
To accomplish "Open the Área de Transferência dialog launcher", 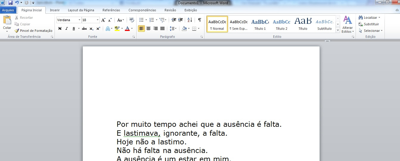I will 52,37.
